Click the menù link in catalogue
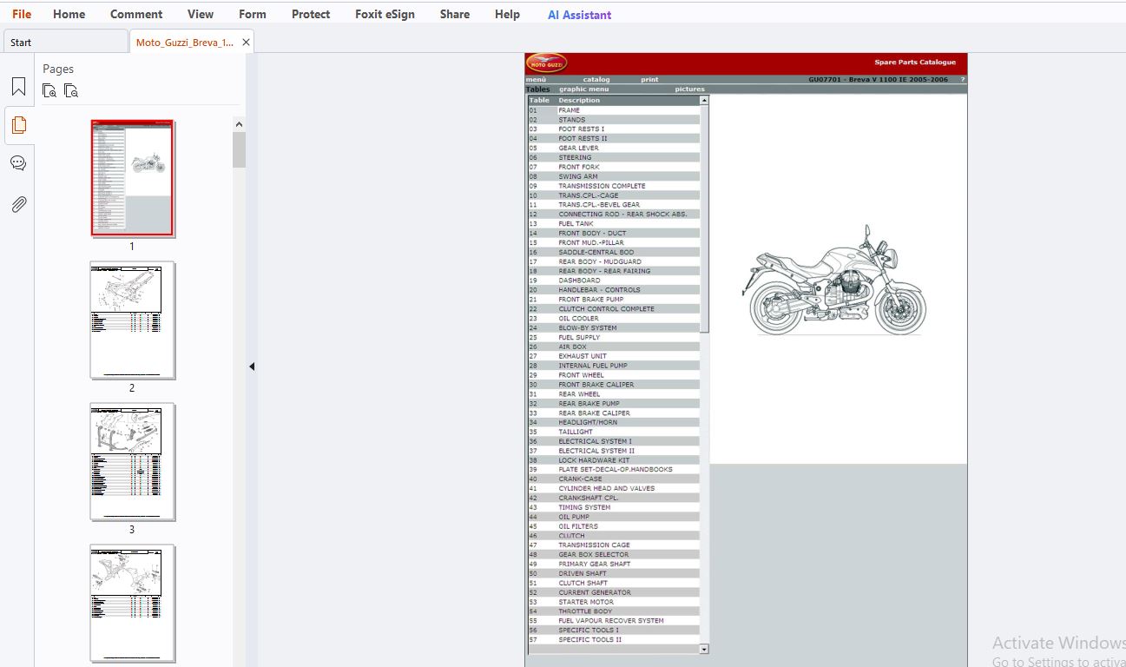This screenshot has width=1126, height=667. pyautogui.click(x=536, y=80)
